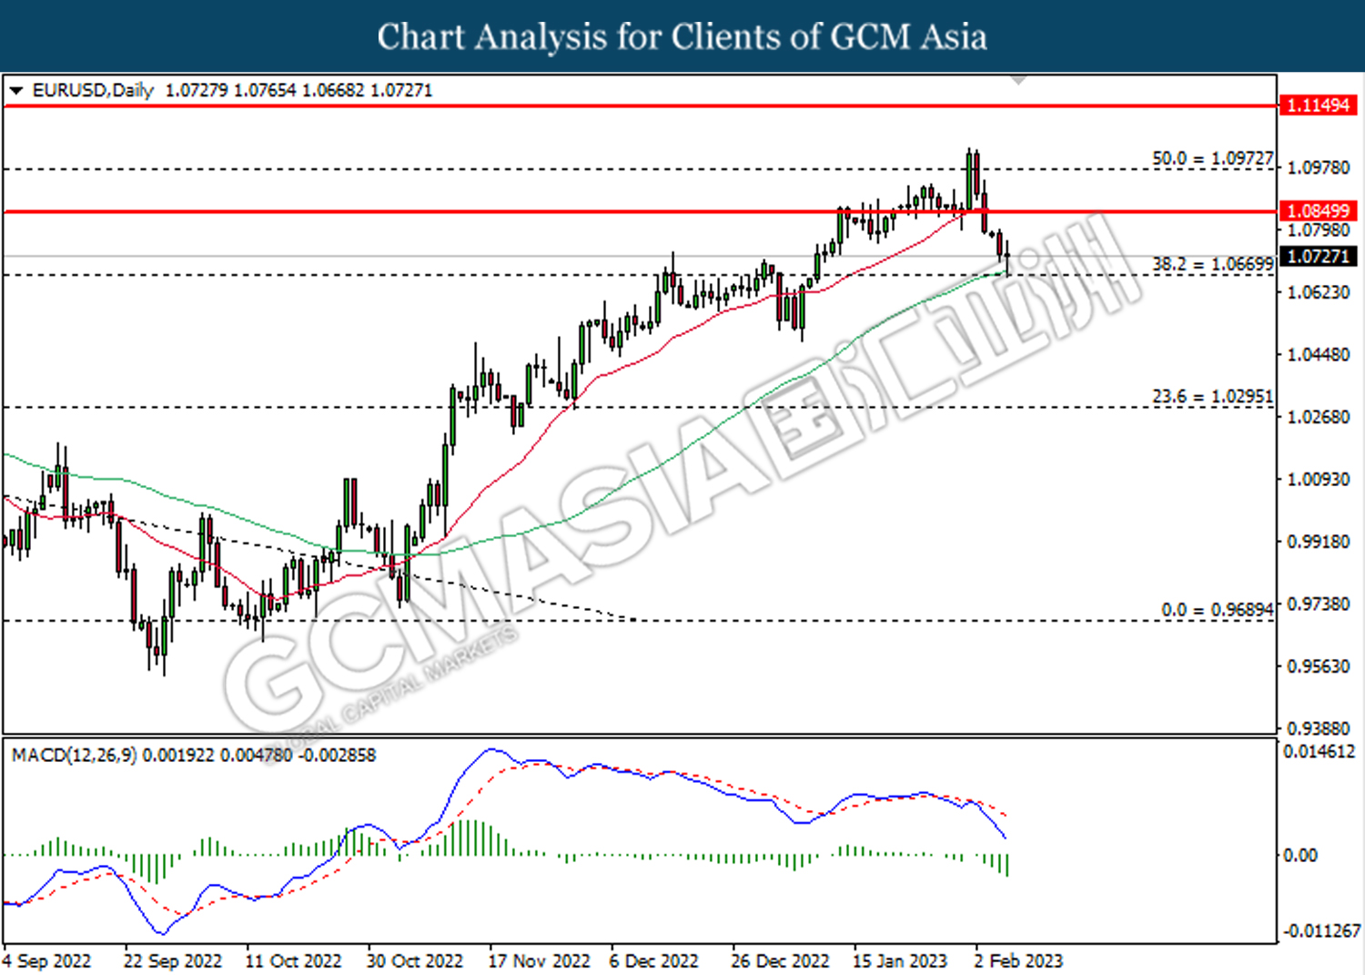Click the MACD 0.014612 scale value

click(x=1319, y=752)
